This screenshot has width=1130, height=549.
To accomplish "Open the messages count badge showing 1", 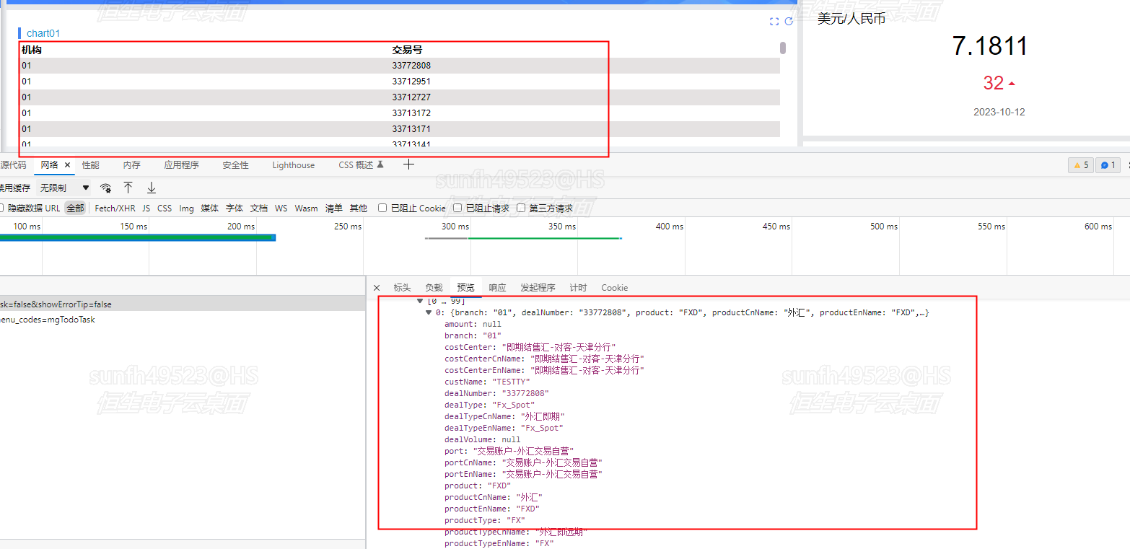I will (1108, 165).
